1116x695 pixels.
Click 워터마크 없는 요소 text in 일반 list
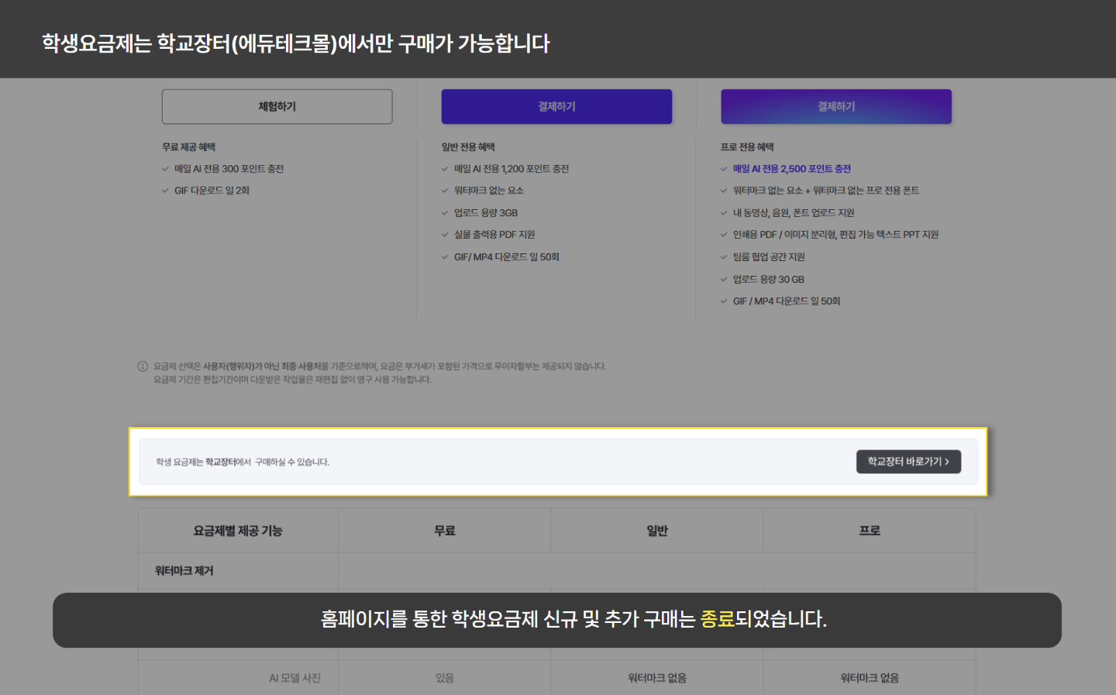coord(489,191)
